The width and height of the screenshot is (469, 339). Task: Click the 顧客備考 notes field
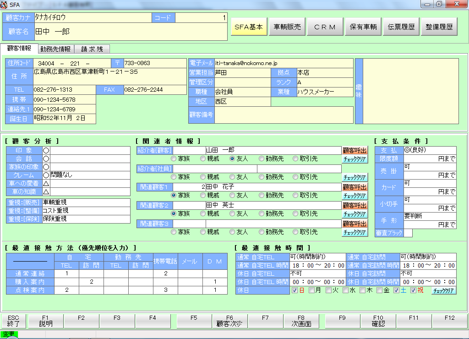(x=284, y=115)
